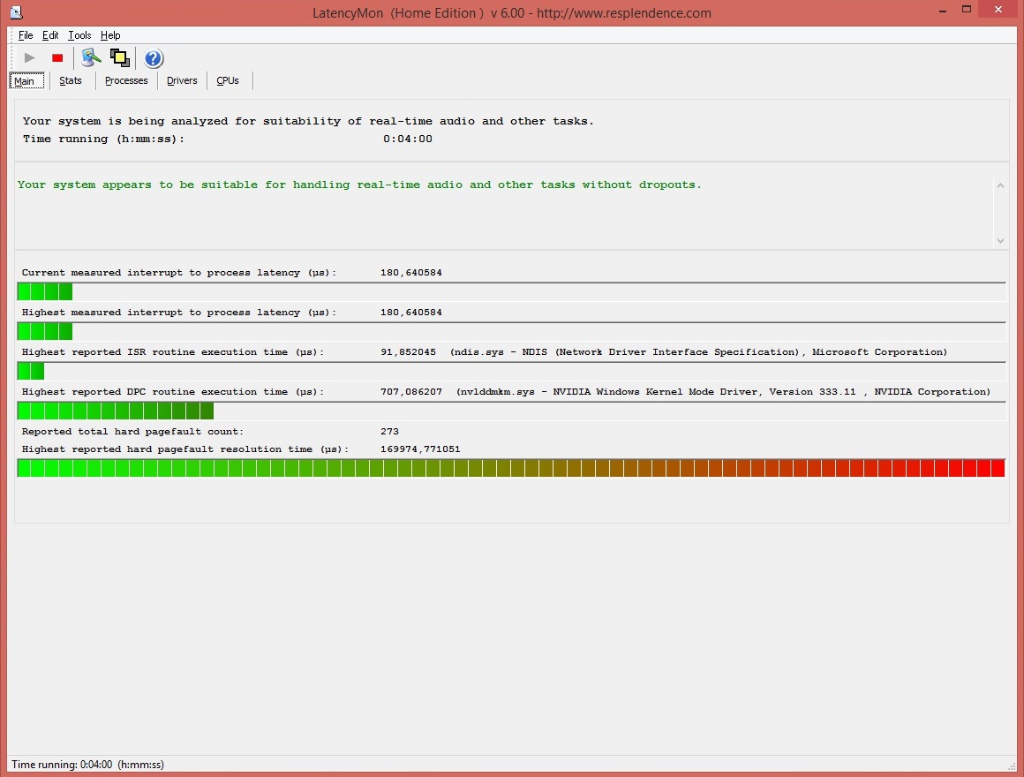Click the ndis.sys driver description text
The image size is (1024, 777).
tap(698, 352)
